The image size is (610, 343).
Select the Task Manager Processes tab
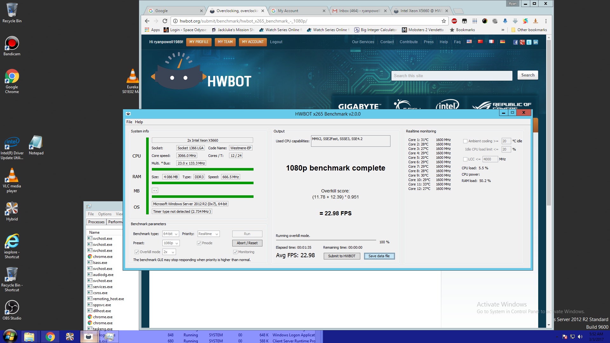96,222
